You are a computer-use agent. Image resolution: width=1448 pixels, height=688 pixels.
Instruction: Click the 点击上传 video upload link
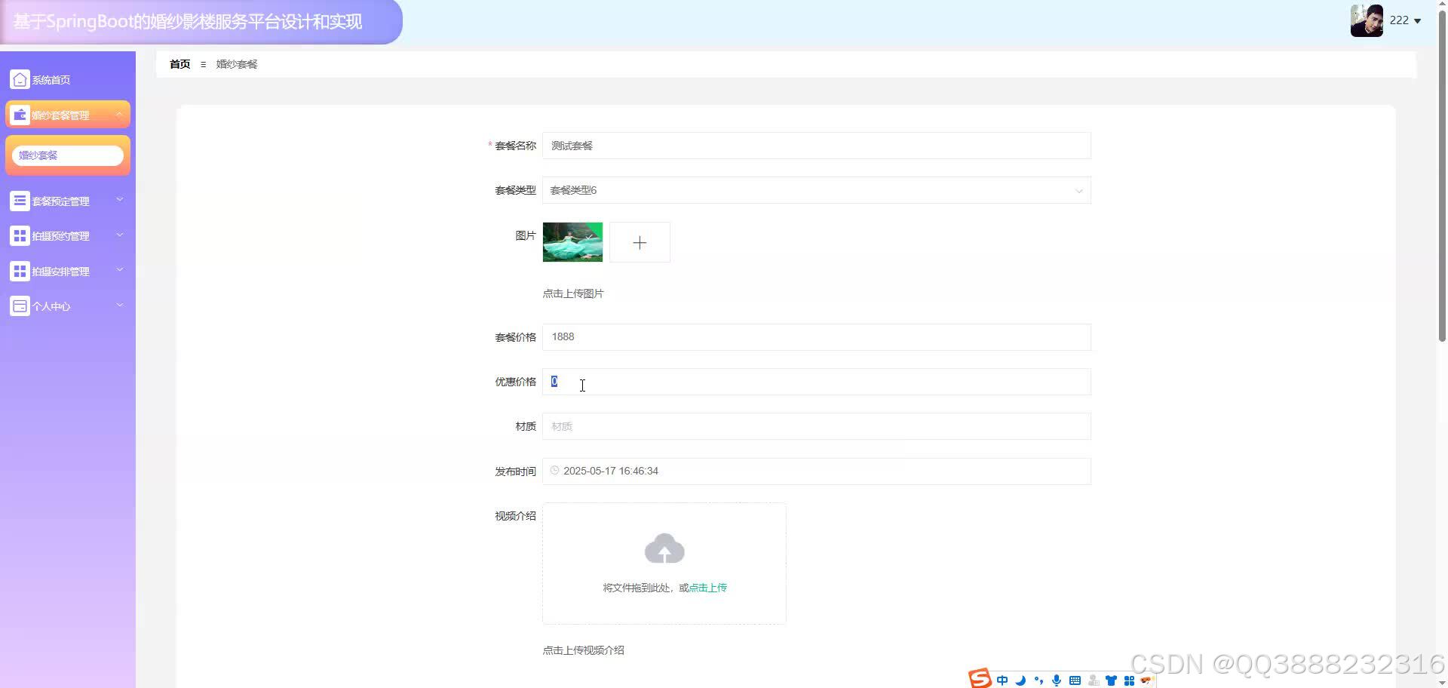(706, 587)
